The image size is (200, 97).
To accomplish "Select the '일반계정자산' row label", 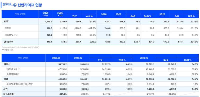I will [13, 69].
